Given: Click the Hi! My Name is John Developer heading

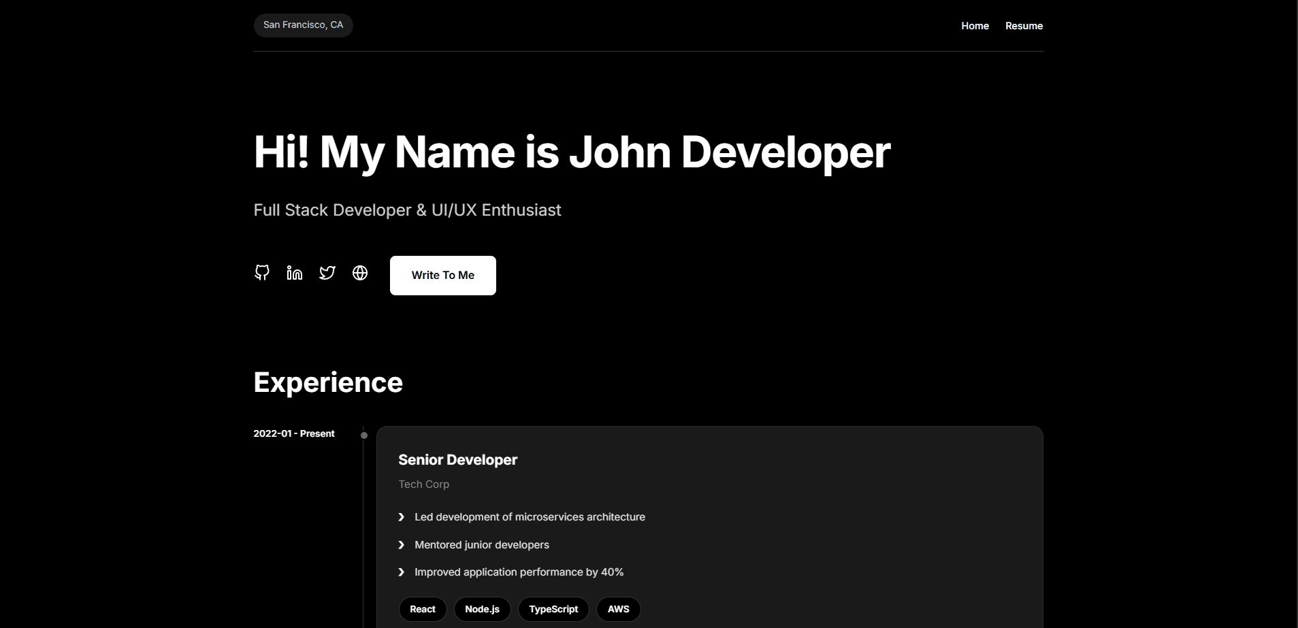Looking at the screenshot, I should pos(572,152).
